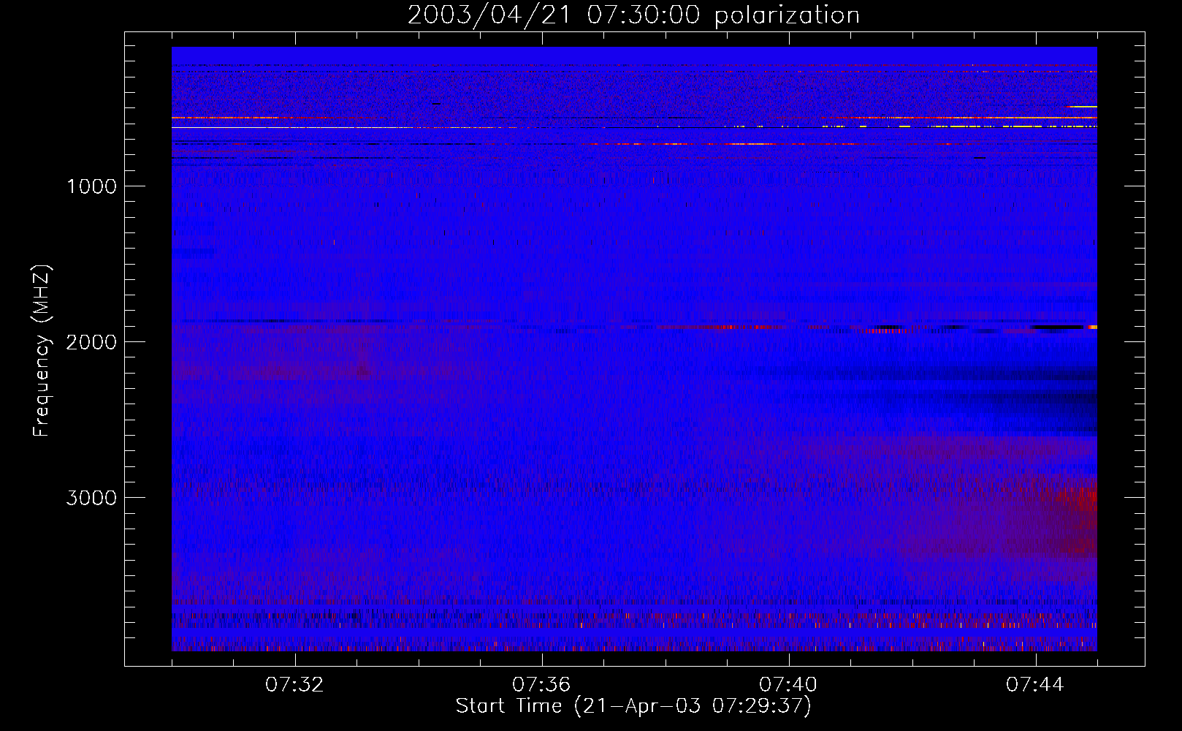Click the "07:36" time tick label
The height and width of the screenshot is (731, 1182).
point(541,685)
